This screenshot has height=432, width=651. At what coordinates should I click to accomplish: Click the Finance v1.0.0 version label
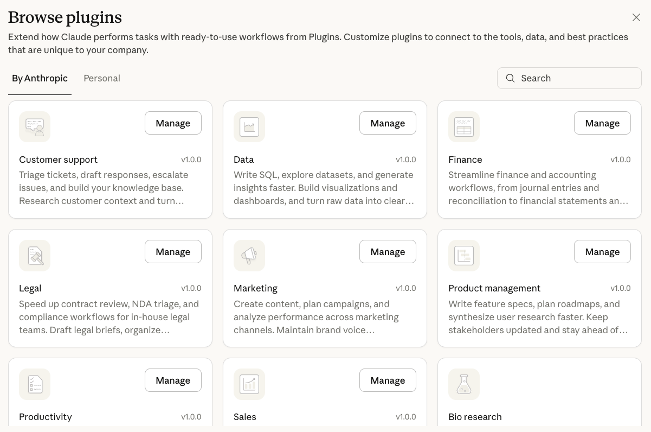click(621, 160)
